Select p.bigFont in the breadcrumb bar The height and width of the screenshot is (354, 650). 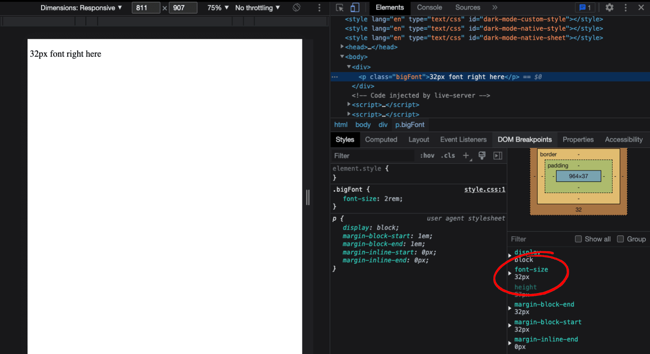coord(409,124)
